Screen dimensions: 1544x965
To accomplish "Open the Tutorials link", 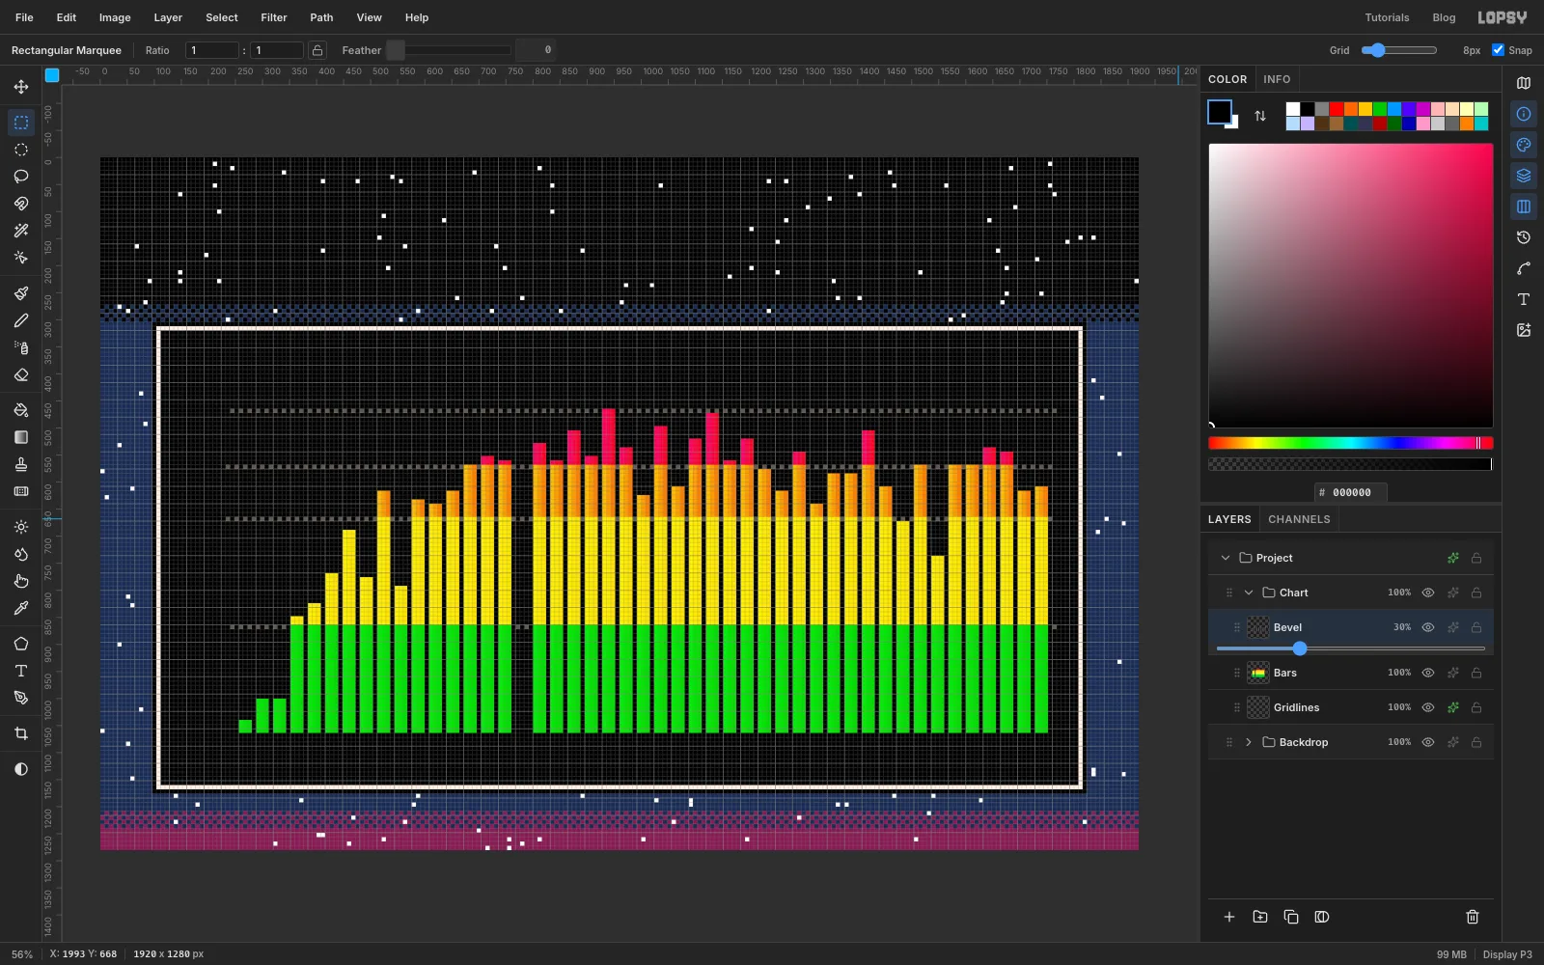I will [1387, 17].
